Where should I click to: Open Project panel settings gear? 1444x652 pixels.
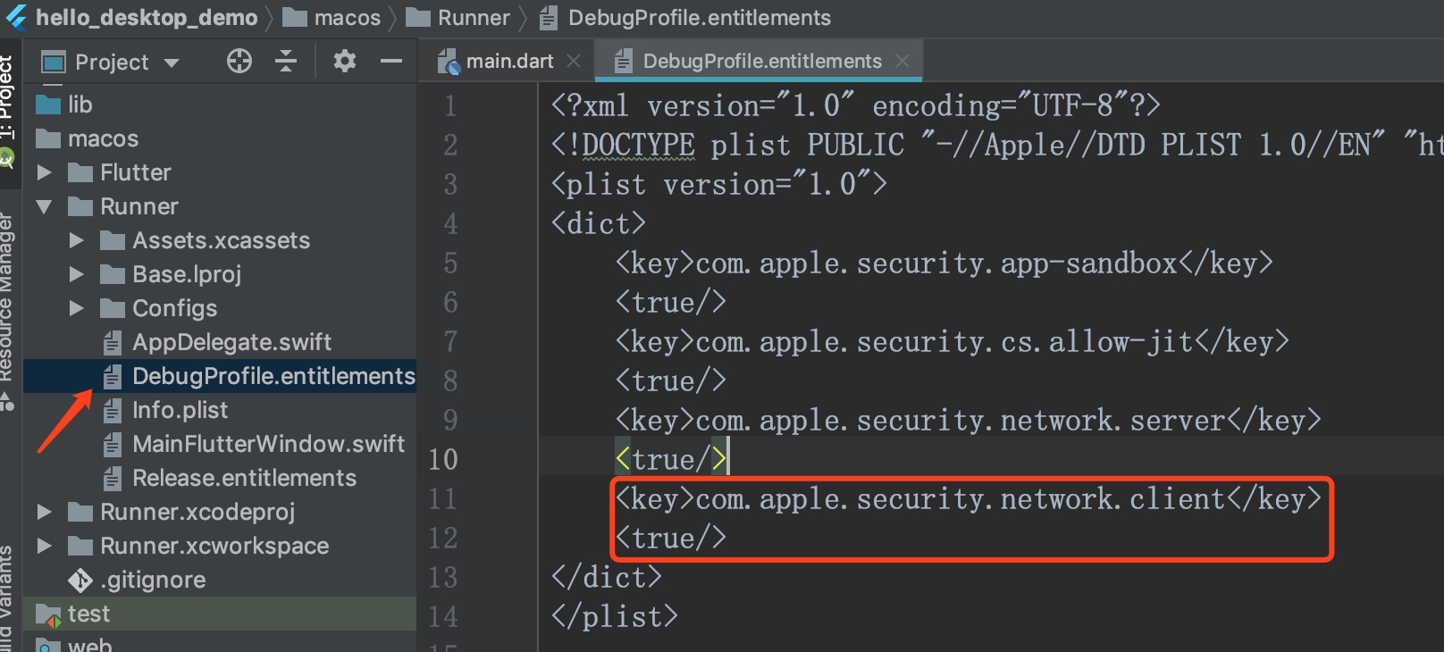pyautogui.click(x=344, y=62)
